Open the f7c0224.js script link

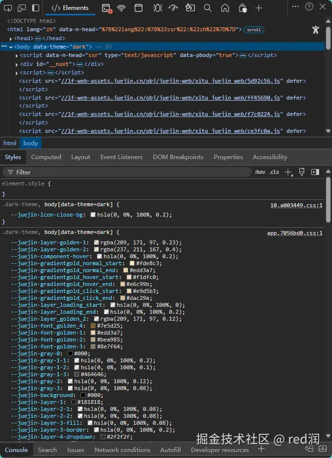(x=171, y=114)
